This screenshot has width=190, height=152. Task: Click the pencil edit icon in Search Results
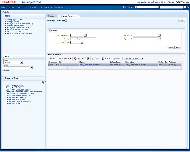click(x=79, y=58)
